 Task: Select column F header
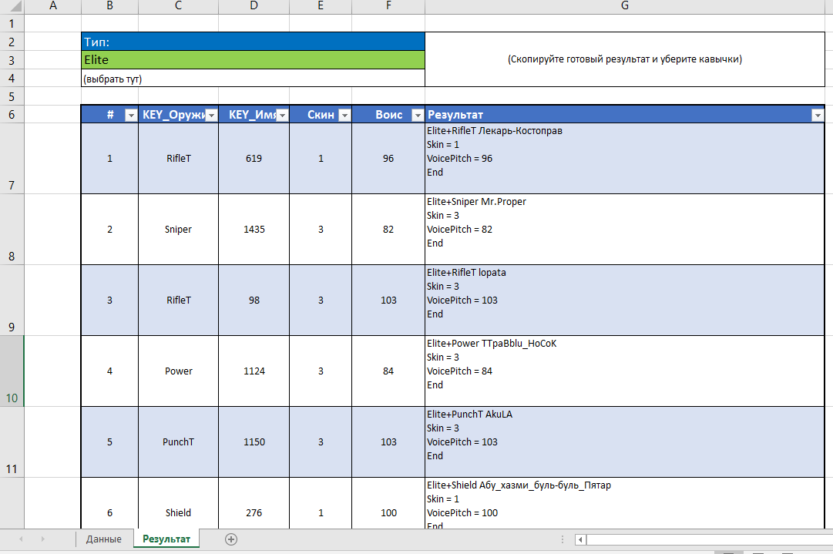point(388,6)
